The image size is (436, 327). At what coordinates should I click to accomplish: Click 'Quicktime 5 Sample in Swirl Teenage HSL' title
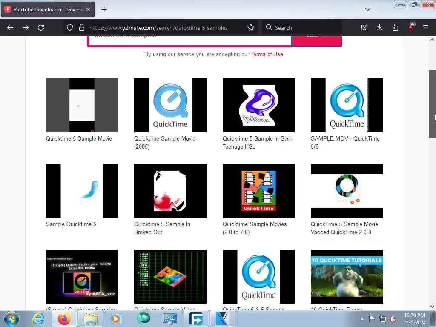[x=258, y=143]
